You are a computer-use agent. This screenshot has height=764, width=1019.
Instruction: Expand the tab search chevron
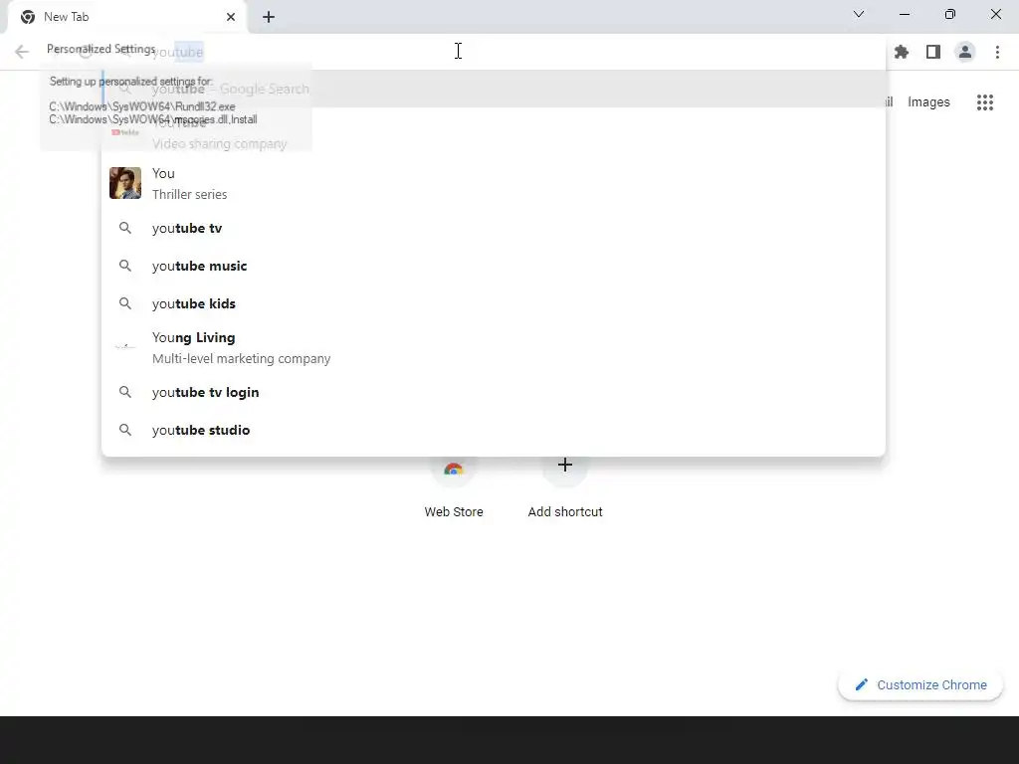(859, 14)
